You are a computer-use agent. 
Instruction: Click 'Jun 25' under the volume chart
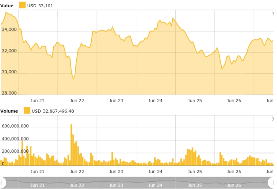tap(195, 172)
